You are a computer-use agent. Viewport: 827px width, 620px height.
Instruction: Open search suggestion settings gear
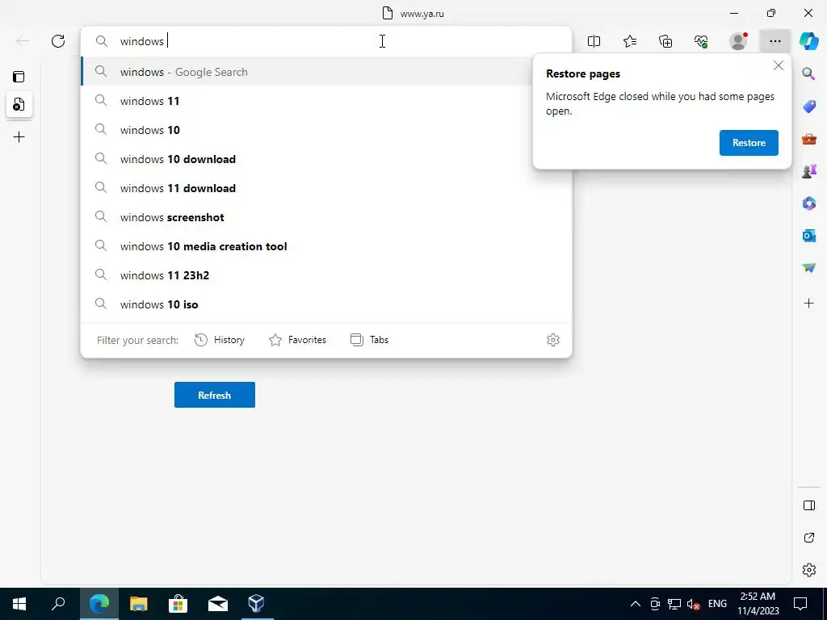[x=552, y=340]
